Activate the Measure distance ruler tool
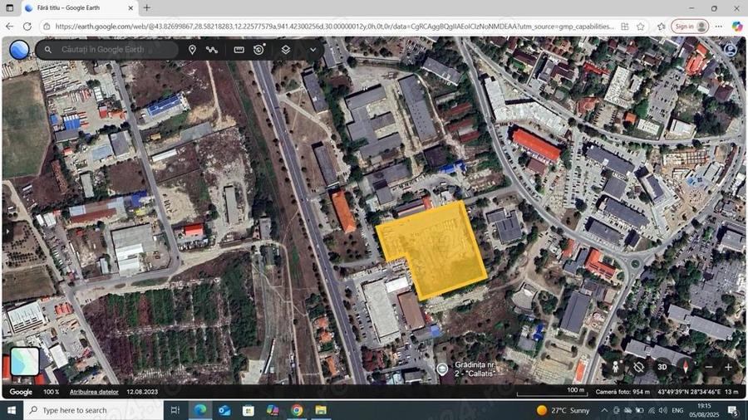This screenshot has height=420, width=748. coord(239,50)
